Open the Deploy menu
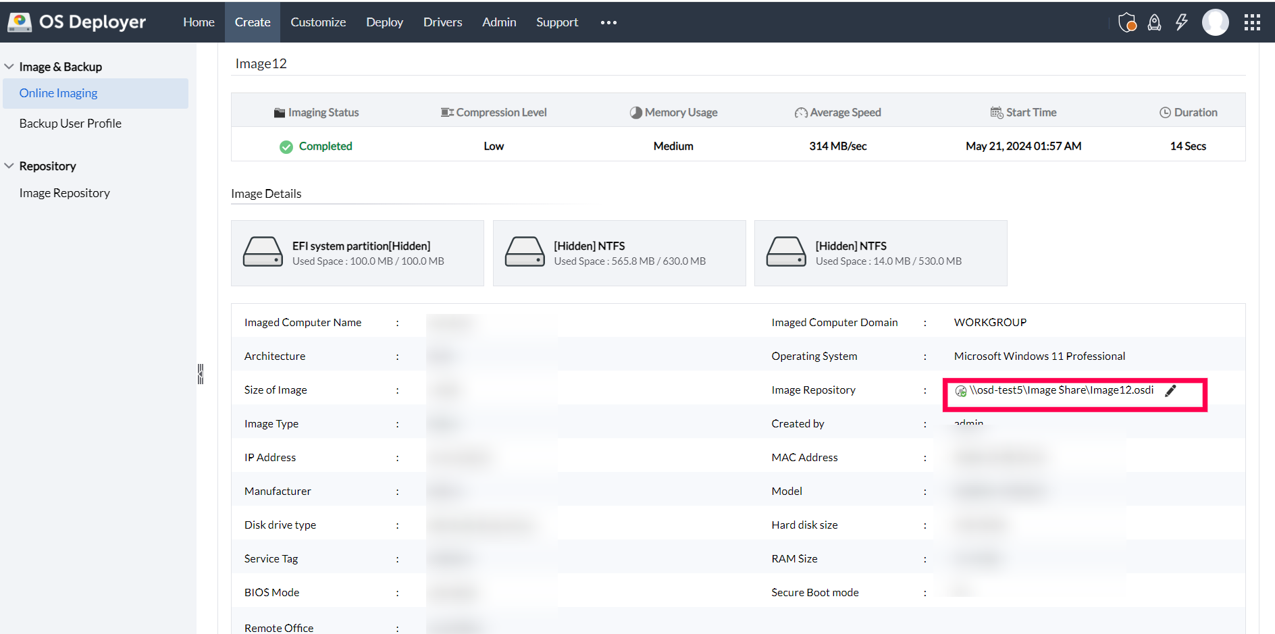 [x=384, y=22]
